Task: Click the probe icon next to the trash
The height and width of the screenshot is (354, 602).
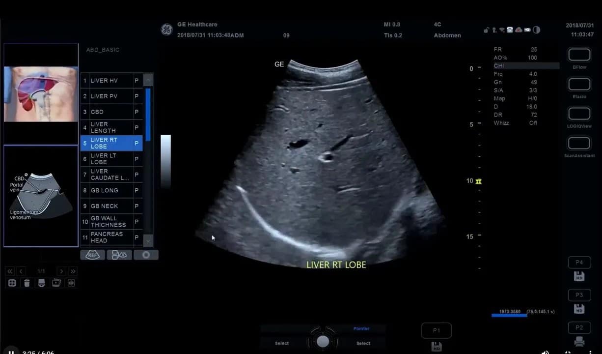Action: [42, 283]
